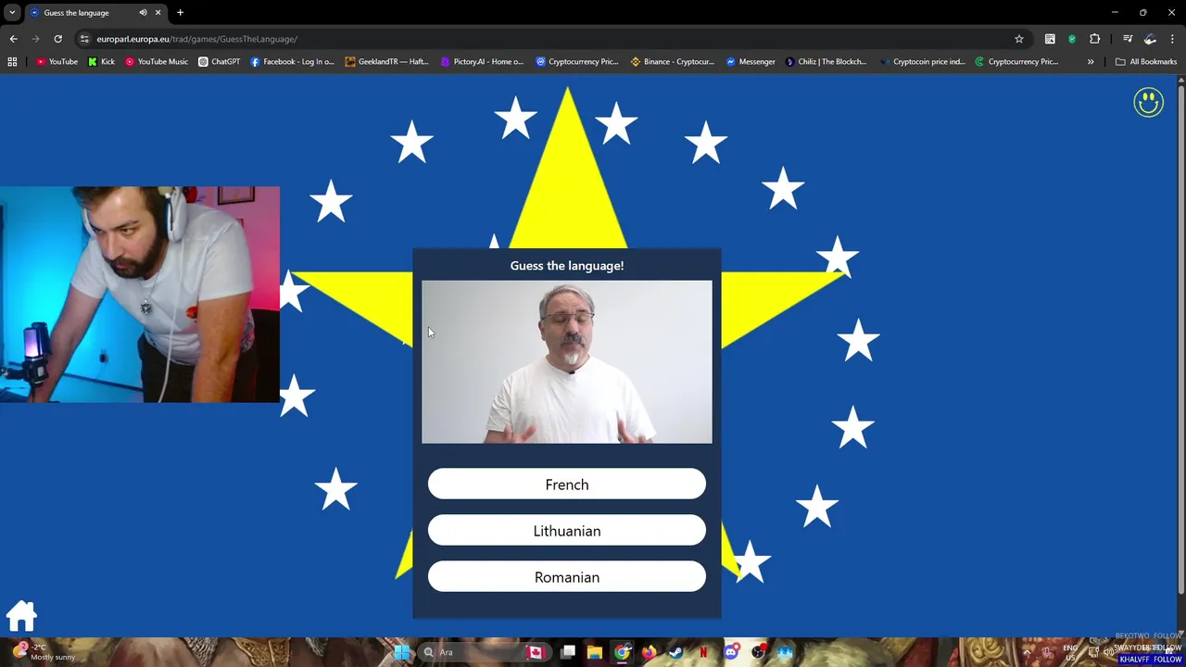Open the Binance bookmark
1186x667 pixels.
672,61
